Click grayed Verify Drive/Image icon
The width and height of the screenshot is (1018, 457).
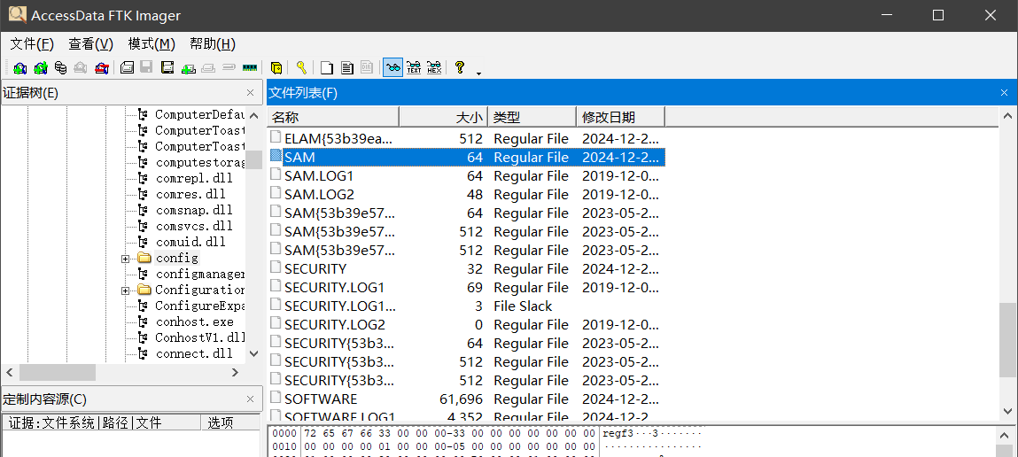pos(229,67)
